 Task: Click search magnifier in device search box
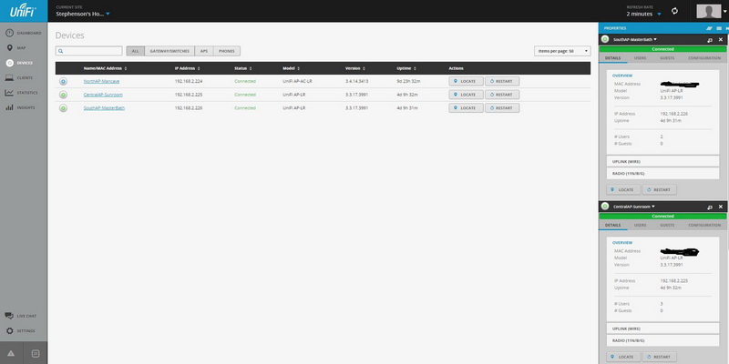click(61, 51)
